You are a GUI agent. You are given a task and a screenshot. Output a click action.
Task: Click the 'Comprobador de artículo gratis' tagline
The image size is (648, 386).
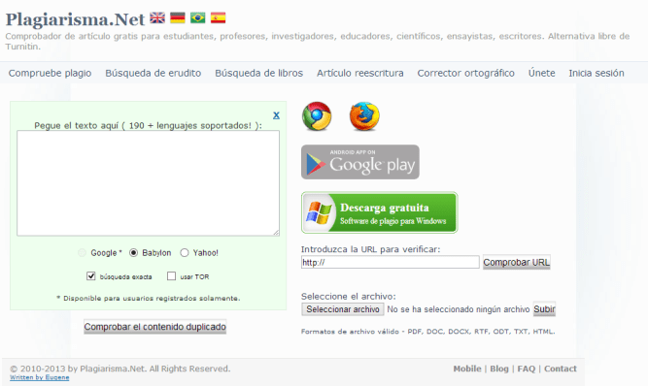[x=318, y=42]
